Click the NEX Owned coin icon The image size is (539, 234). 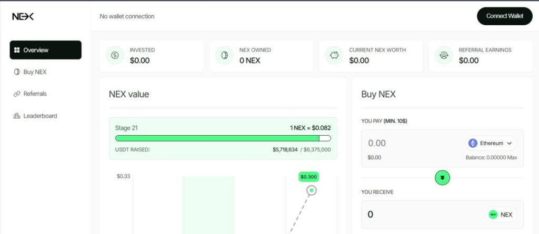click(224, 55)
